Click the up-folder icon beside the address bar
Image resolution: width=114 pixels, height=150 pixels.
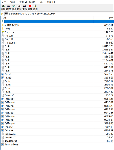[2, 13]
